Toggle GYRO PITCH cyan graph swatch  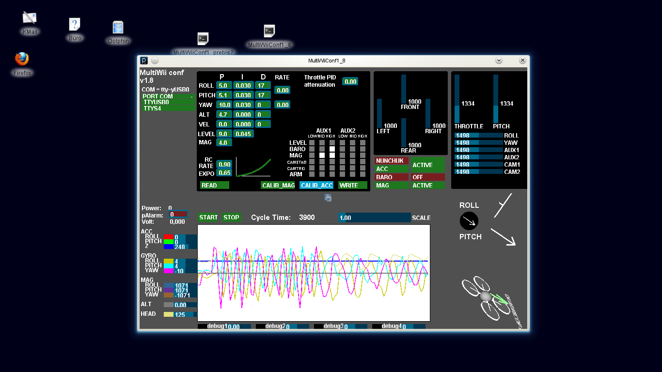pos(168,266)
